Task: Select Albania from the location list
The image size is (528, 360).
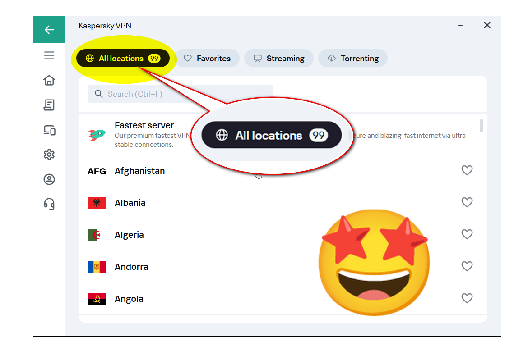Action: [x=283, y=203]
